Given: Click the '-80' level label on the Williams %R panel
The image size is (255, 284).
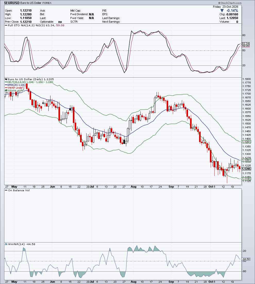Looking at the screenshot, I should [244, 271].
